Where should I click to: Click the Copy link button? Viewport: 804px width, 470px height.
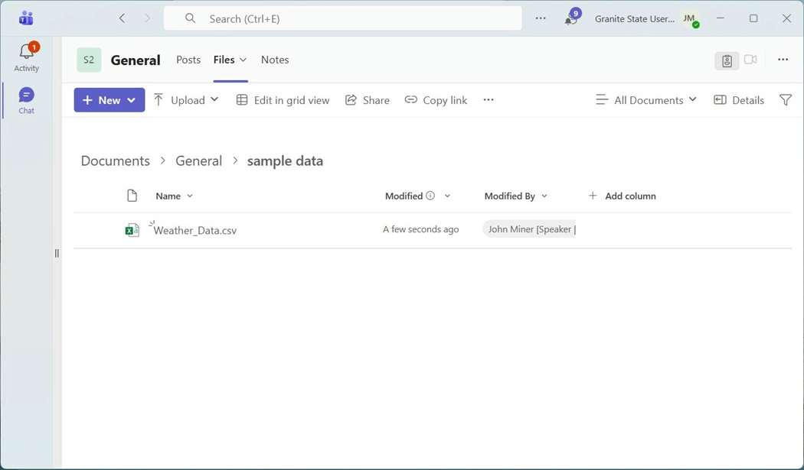pos(436,100)
